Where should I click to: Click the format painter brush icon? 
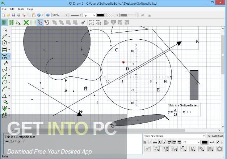[x=83, y=22]
